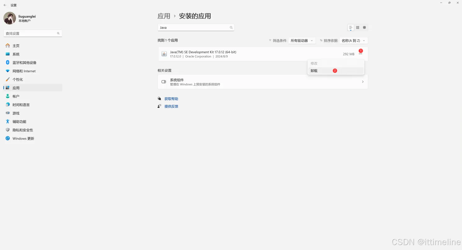Click the 找到 1 个应用 label
This screenshot has height=250, width=462.
click(x=168, y=40)
